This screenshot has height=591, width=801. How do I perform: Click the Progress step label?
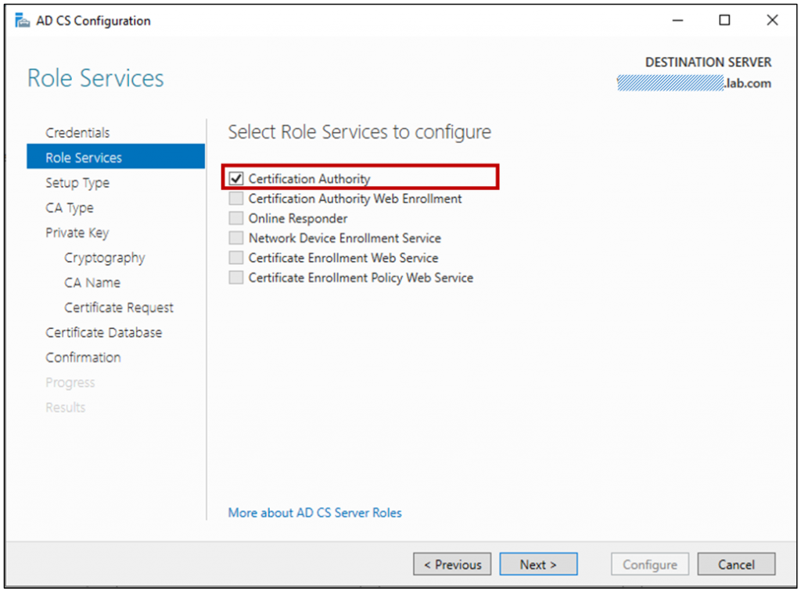pos(70,383)
